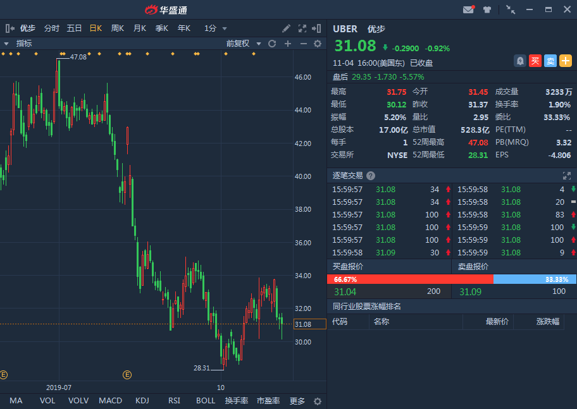This screenshot has width=577, height=409.
Task: Click the 买盘报价 bid quotes header
Action: (x=348, y=267)
